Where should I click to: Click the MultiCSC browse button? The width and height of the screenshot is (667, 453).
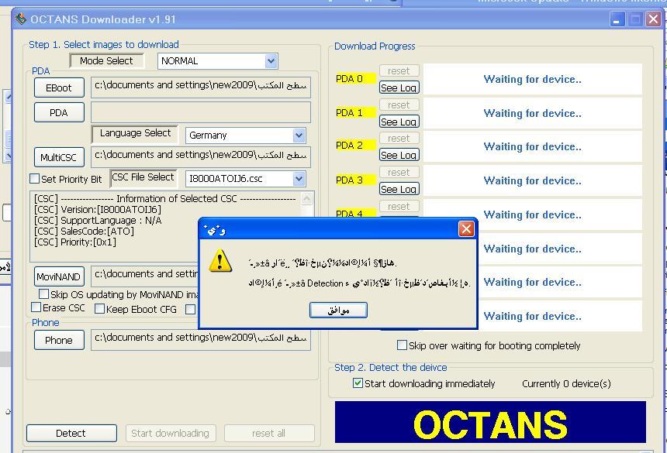tap(59, 157)
